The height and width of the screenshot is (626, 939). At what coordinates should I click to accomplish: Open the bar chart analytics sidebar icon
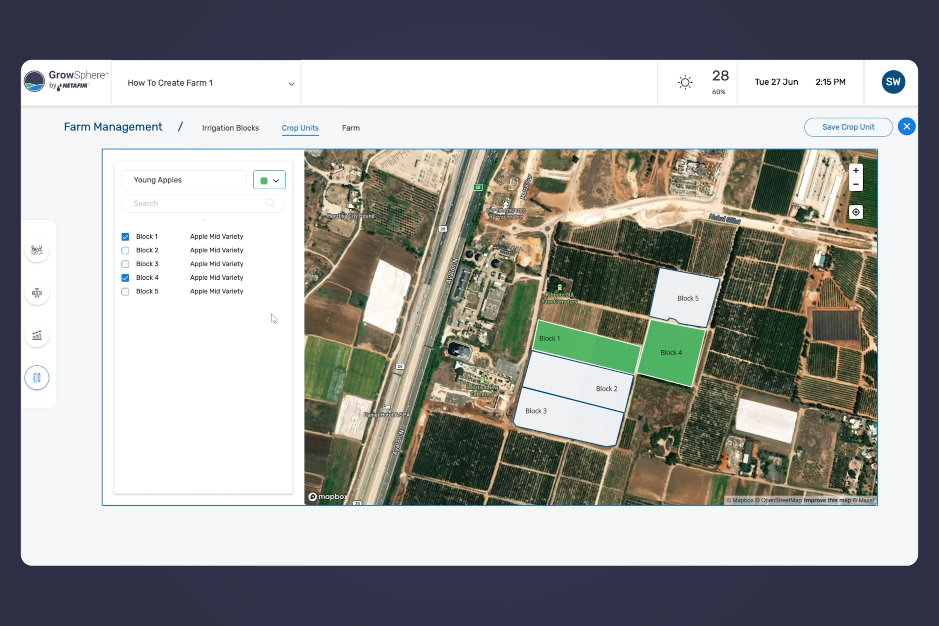point(37,335)
